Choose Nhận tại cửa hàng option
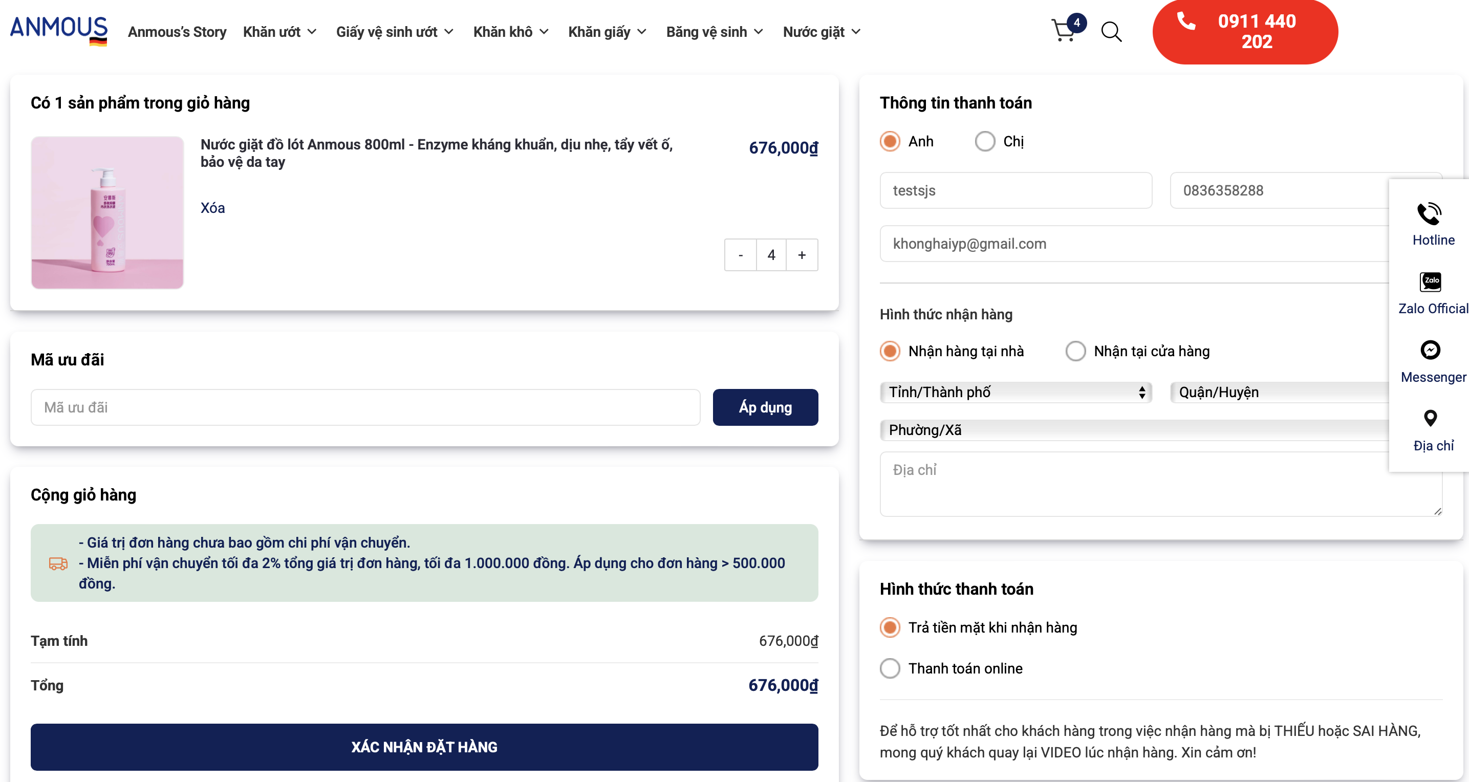 [x=1075, y=351]
